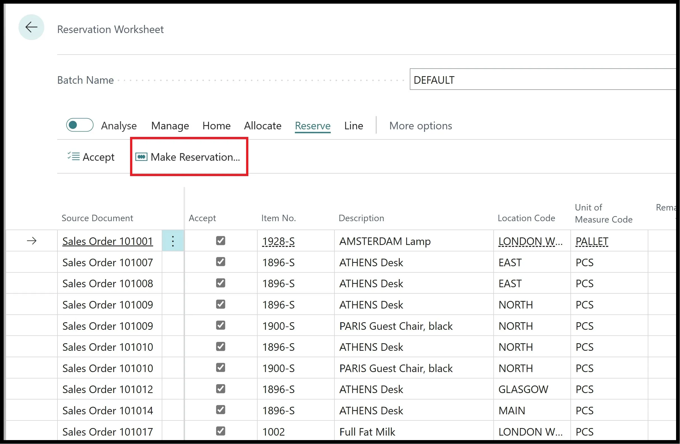Open row options for Sales Order 101001

click(173, 241)
